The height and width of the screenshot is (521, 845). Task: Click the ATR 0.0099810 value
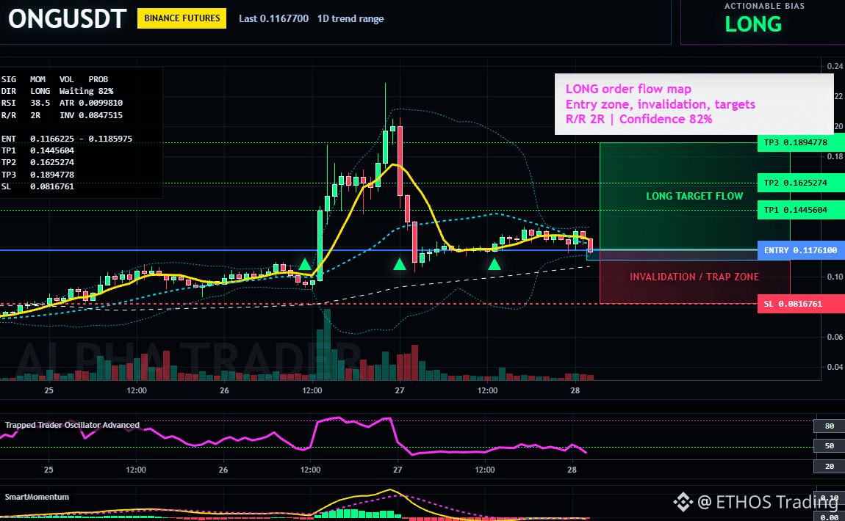(x=91, y=103)
